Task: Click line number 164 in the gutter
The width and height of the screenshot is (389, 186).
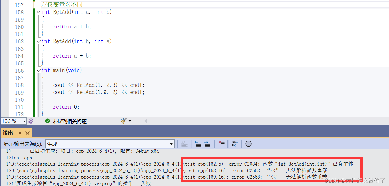Action: (x=19, y=56)
